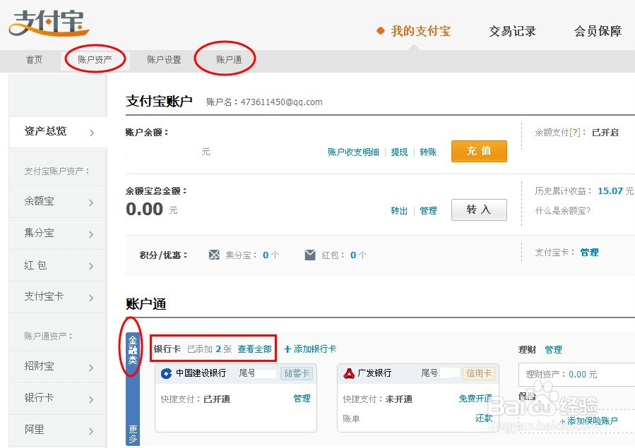Expand 余额宝 sidebar chevron
Image resolution: width=635 pixels, height=448 pixels.
(x=92, y=202)
